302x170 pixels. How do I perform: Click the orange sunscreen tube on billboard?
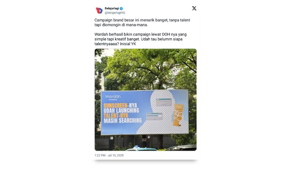(x=179, y=115)
